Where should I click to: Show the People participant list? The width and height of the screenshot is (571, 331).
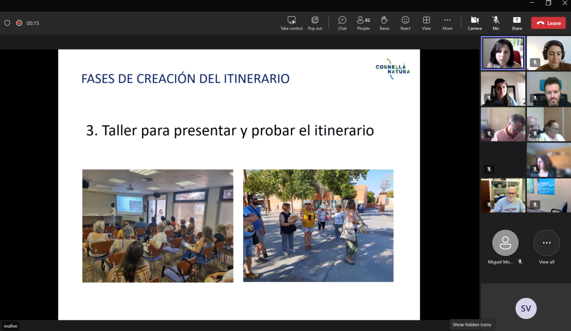[363, 23]
